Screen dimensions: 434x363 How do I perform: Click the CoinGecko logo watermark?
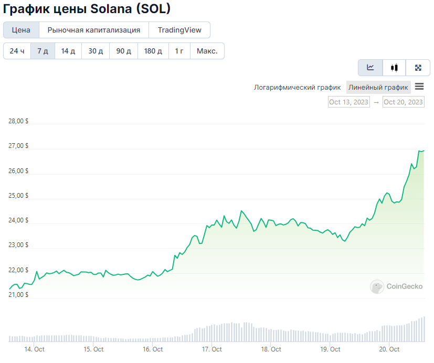pyautogui.click(x=396, y=286)
